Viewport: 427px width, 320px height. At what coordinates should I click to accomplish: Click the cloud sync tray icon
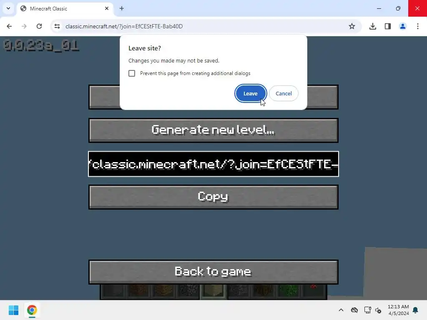click(x=354, y=310)
